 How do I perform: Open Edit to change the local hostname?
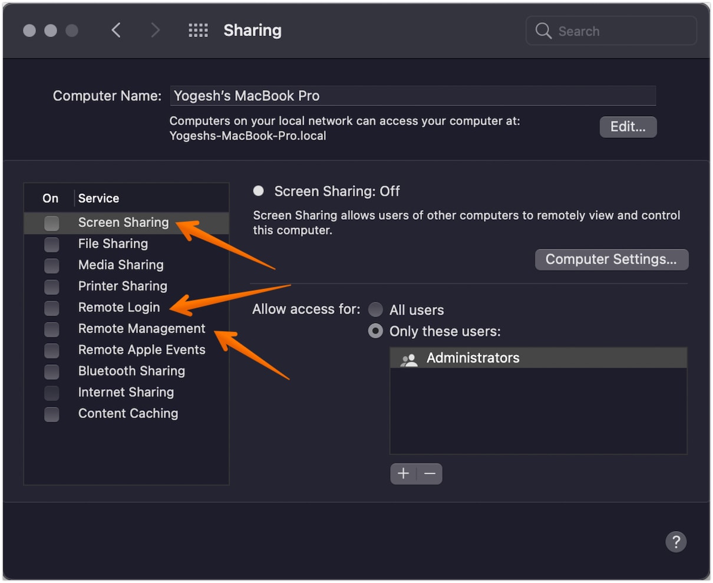[x=628, y=127]
